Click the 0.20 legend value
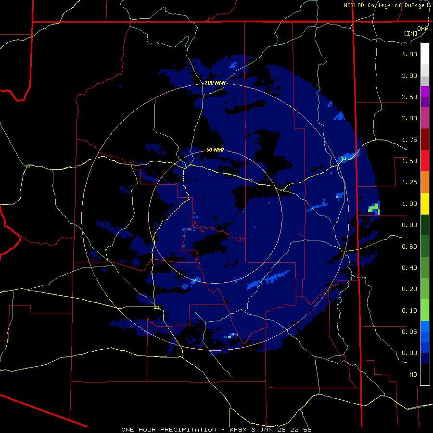Image resolution: width=433 pixels, height=433 pixels. pos(409,289)
